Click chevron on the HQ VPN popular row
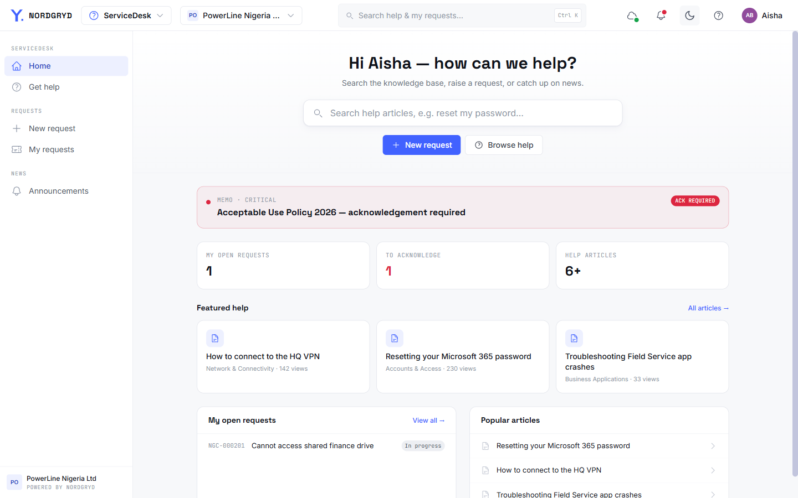 pos(713,470)
